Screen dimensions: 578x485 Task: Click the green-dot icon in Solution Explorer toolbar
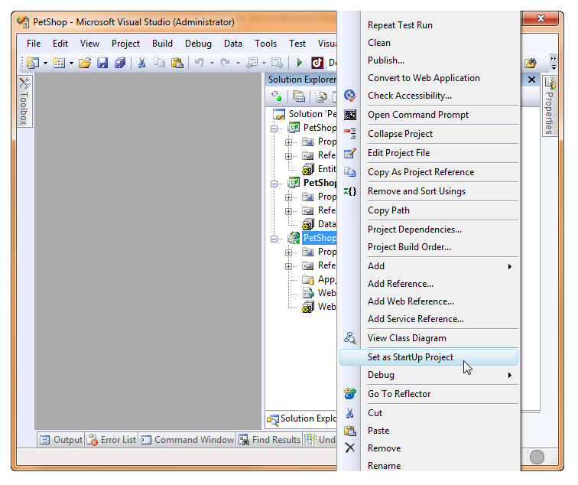click(x=277, y=96)
